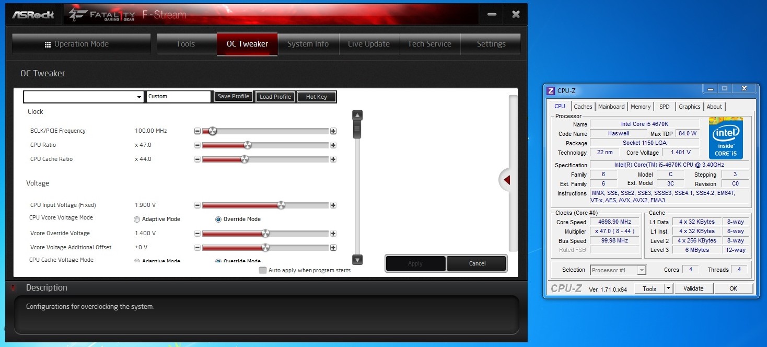Click the scroll down arrow in OC Tweaker
The height and width of the screenshot is (347, 767).
pos(357,259)
